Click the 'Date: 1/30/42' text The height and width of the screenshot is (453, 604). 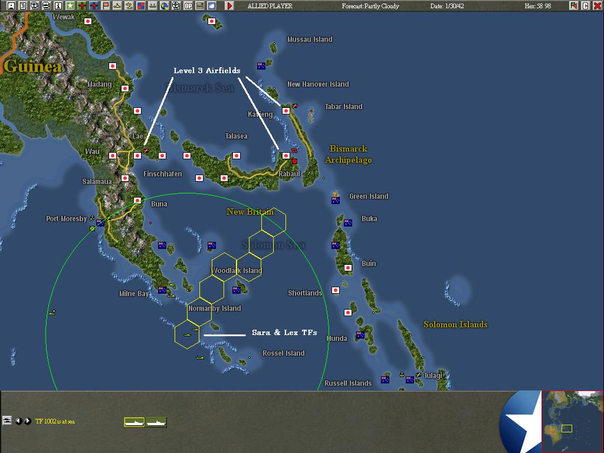pos(447,6)
